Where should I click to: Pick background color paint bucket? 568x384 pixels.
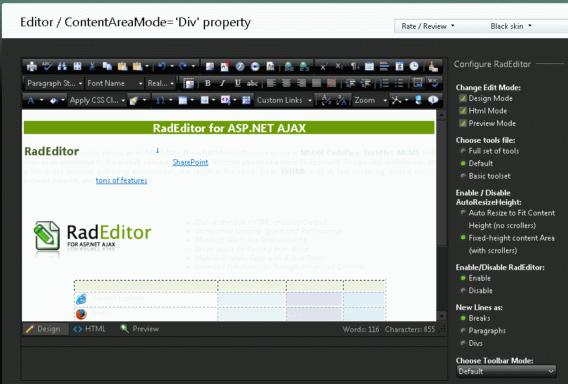[x=54, y=100]
